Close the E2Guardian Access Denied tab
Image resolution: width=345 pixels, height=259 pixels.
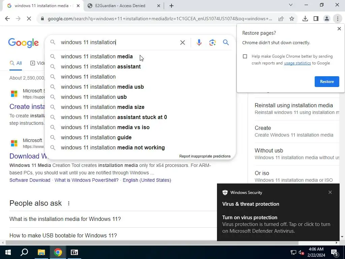click(x=159, y=6)
